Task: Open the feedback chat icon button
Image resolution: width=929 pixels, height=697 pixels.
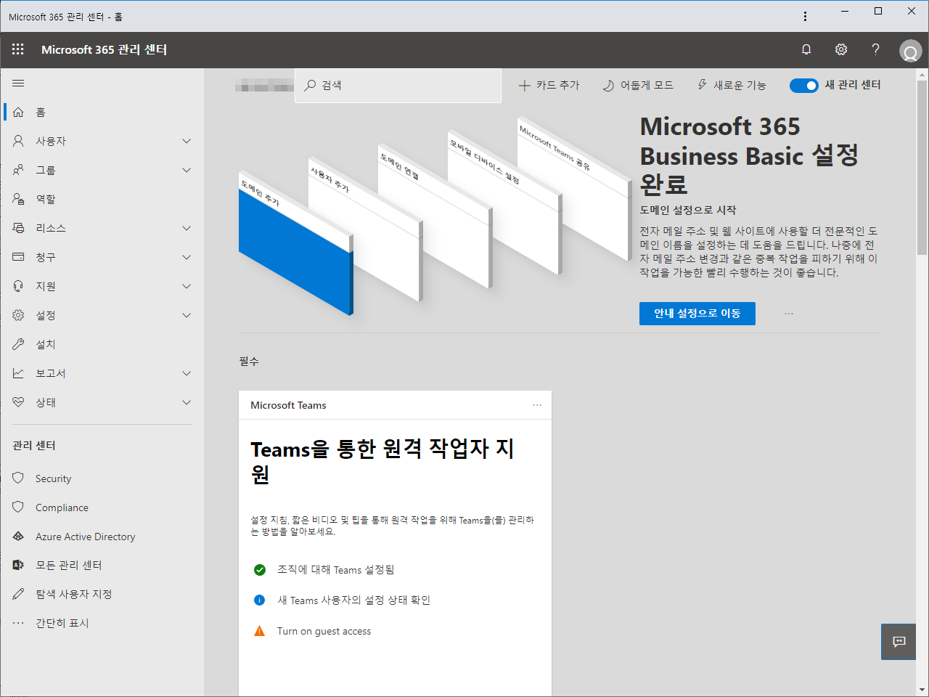Action: pos(899,642)
